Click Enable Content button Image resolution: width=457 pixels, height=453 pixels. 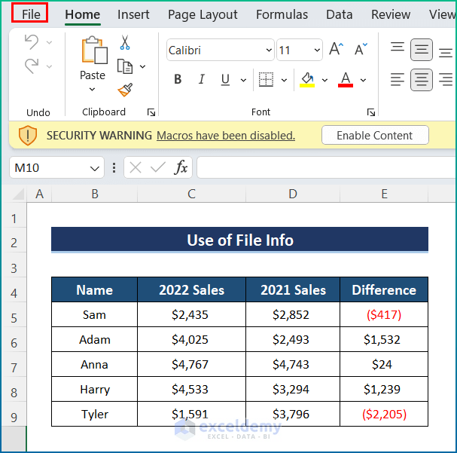(x=375, y=135)
